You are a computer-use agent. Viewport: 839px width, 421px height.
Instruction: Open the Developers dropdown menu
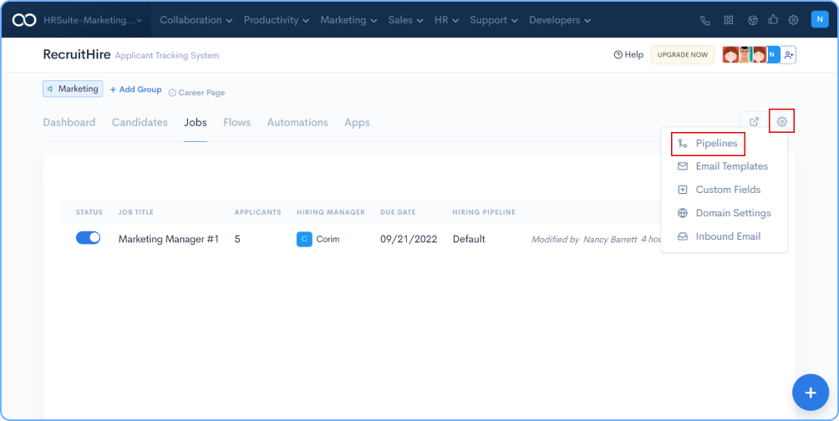559,20
